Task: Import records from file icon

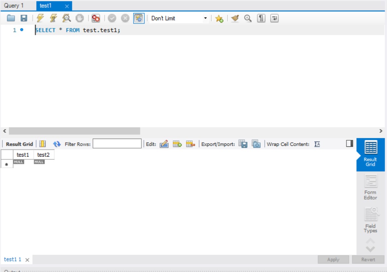Action: [x=256, y=144]
